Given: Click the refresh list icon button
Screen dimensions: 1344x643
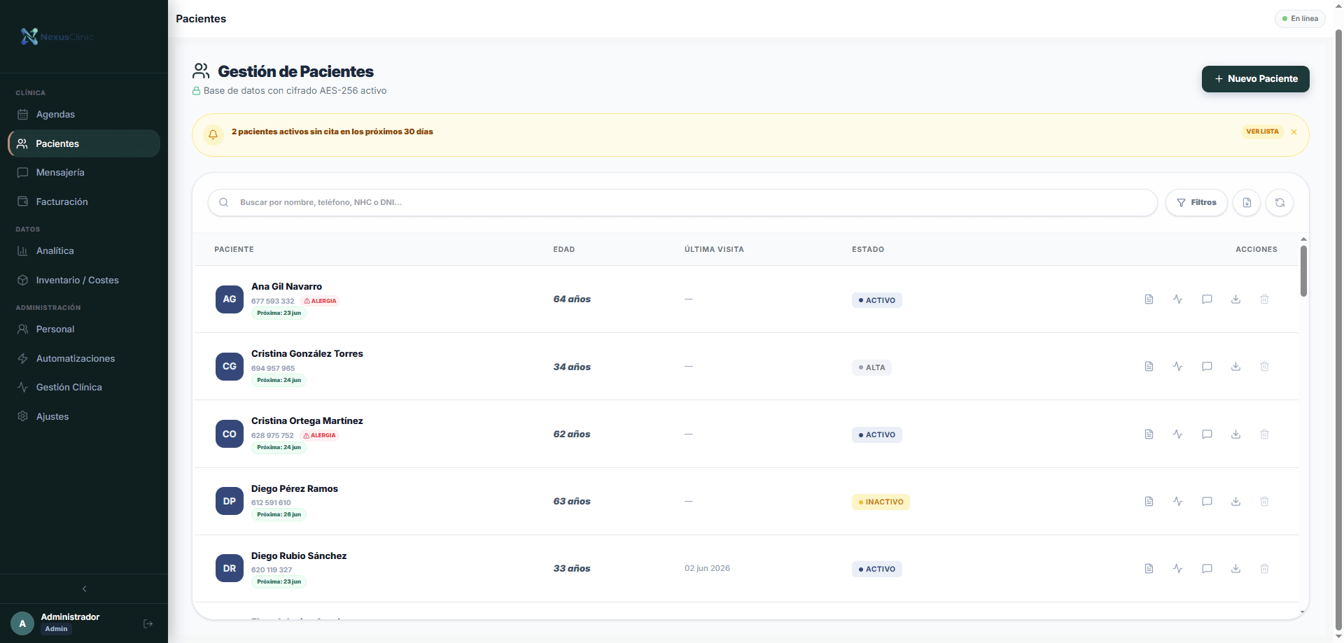Looking at the screenshot, I should point(1280,203).
